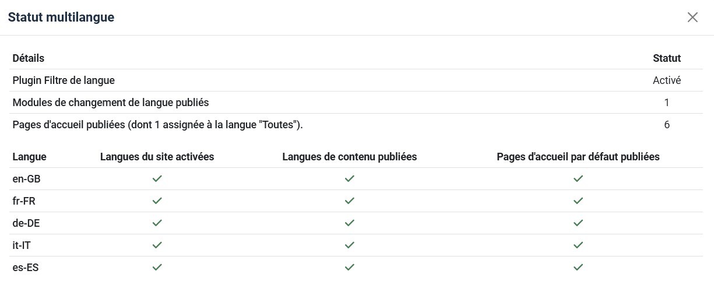Click de-DE default home page checkmark
The width and height of the screenshot is (714, 288).
(x=578, y=223)
